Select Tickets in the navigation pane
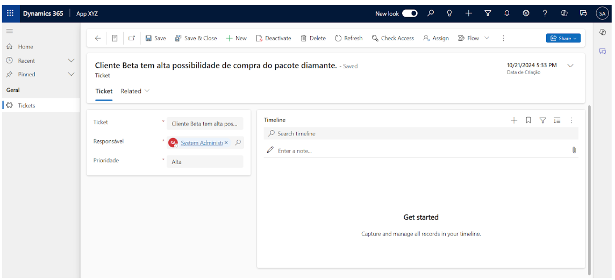The width and height of the screenshot is (615, 280). pos(26,105)
